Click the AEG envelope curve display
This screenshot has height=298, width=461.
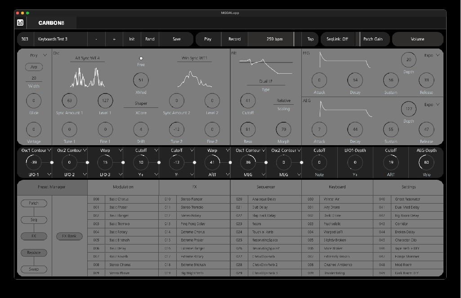pyautogui.click(x=346, y=109)
